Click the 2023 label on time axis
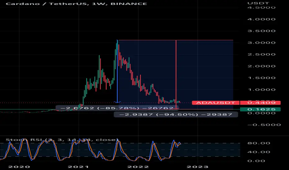 pos(198,167)
